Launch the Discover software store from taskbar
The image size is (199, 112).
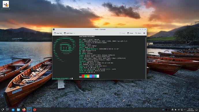click(x=13, y=110)
